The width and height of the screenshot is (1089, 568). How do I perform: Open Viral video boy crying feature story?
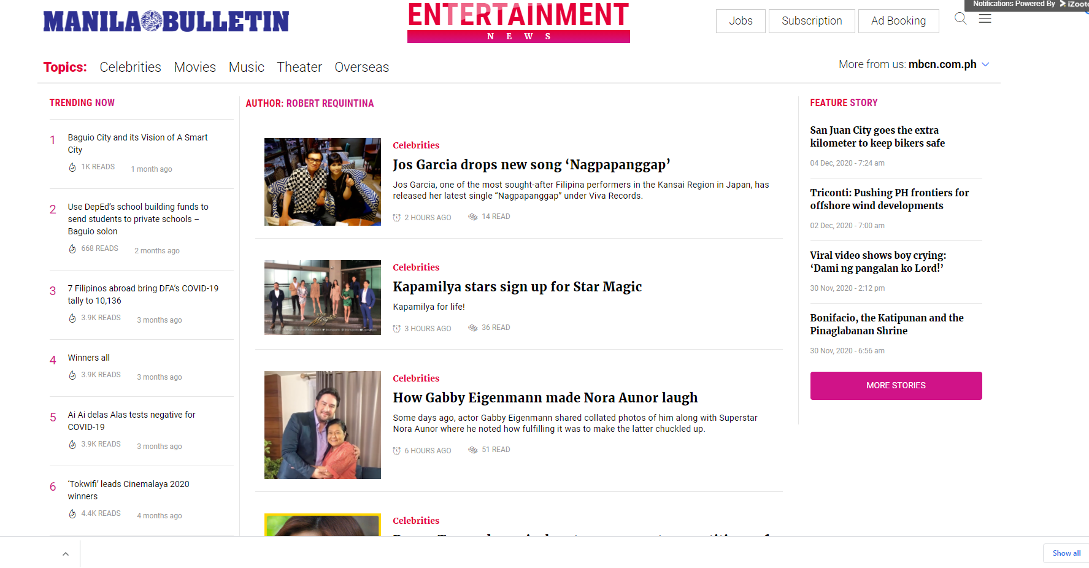pos(878,262)
